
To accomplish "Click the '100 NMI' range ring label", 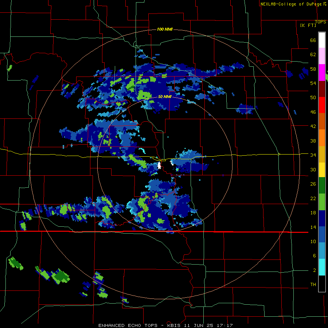I will (165, 29).
